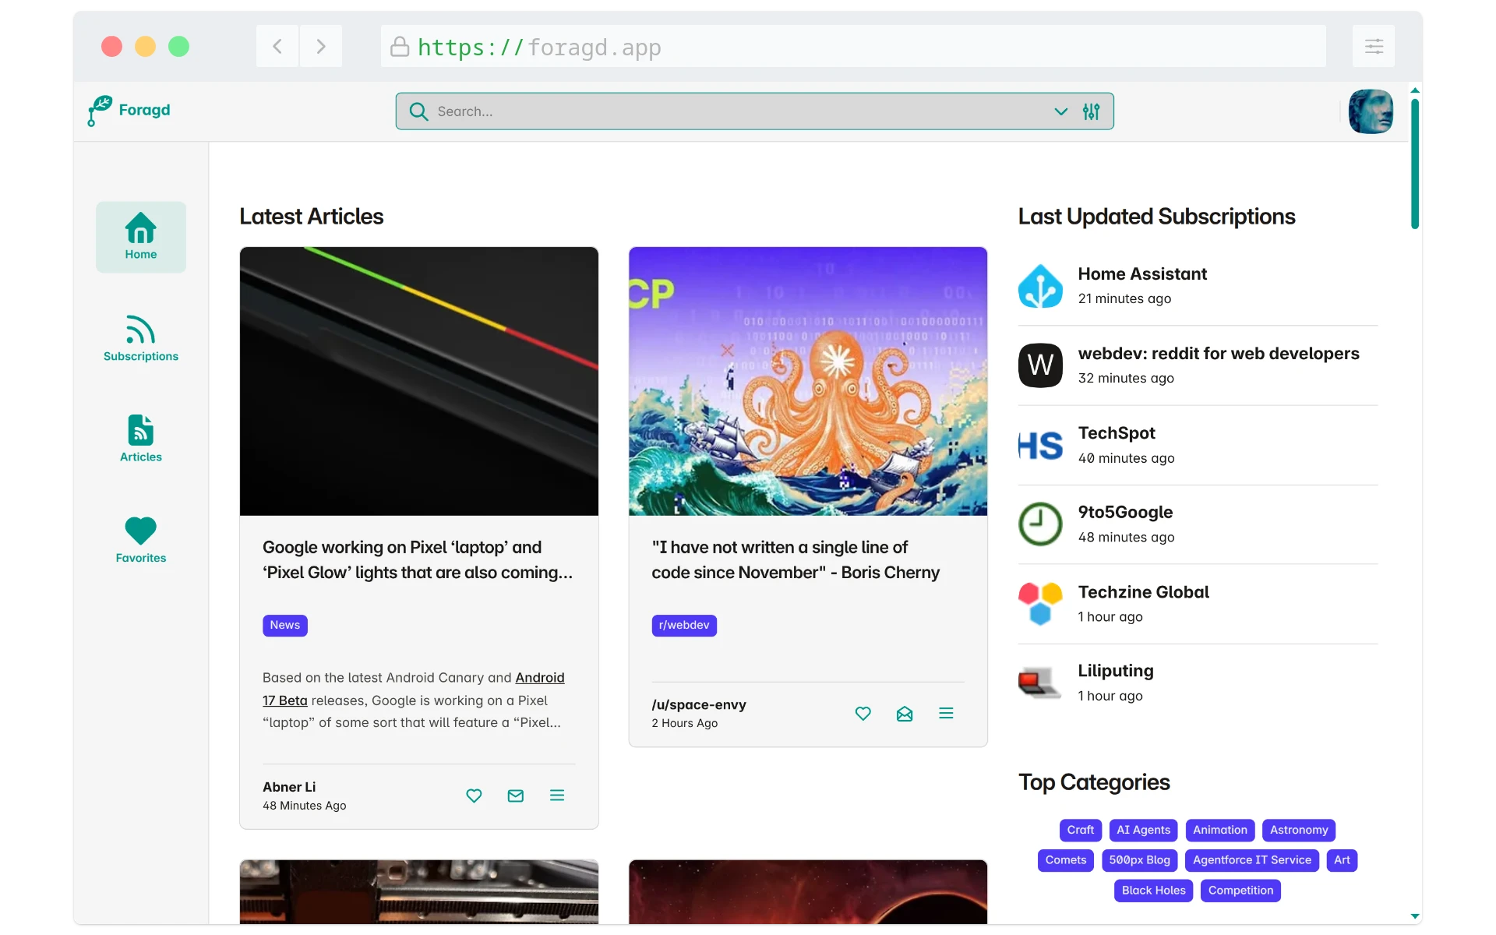Click the Pixel laptop article image
The height and width of the screenshot is (935, 1496).
(419, 381)
